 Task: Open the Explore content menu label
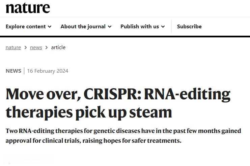pos(26,26)
